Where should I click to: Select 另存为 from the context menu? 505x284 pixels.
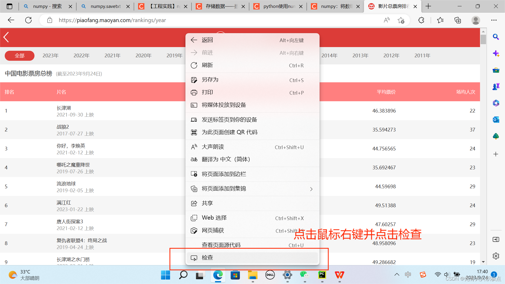210,80
